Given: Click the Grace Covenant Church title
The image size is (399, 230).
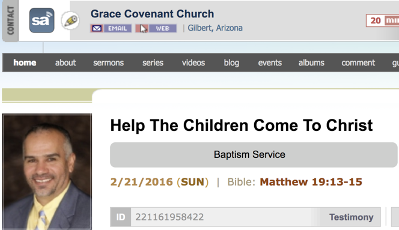Looking at the screenshot, I should click(152, 14).
